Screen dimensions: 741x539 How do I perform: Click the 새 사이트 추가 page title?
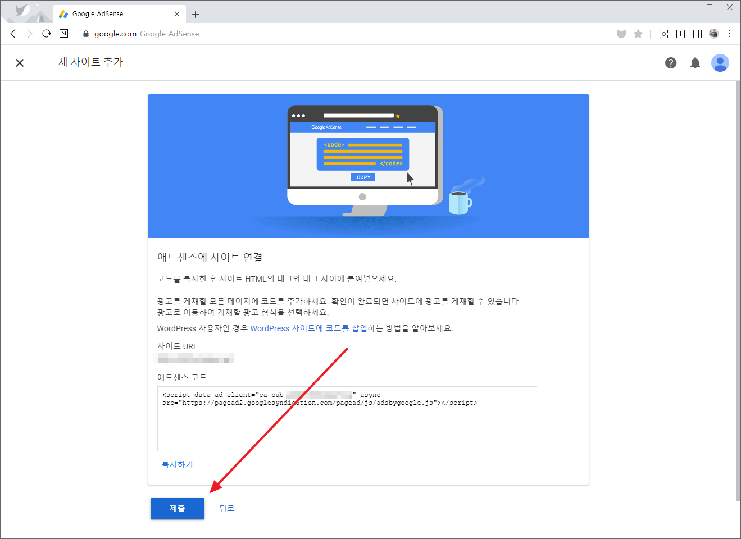tap(91, 62)
